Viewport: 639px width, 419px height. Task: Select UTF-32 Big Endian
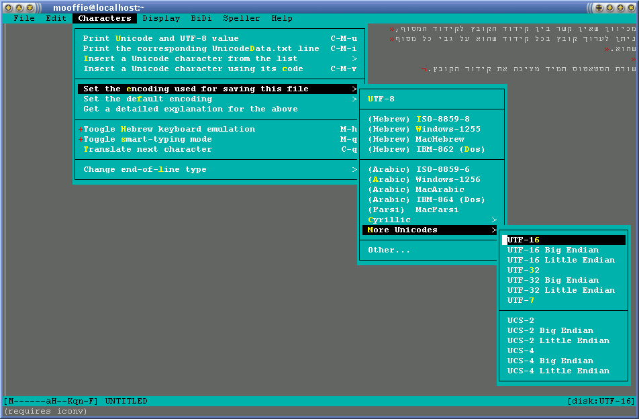[x=564, y=281]
